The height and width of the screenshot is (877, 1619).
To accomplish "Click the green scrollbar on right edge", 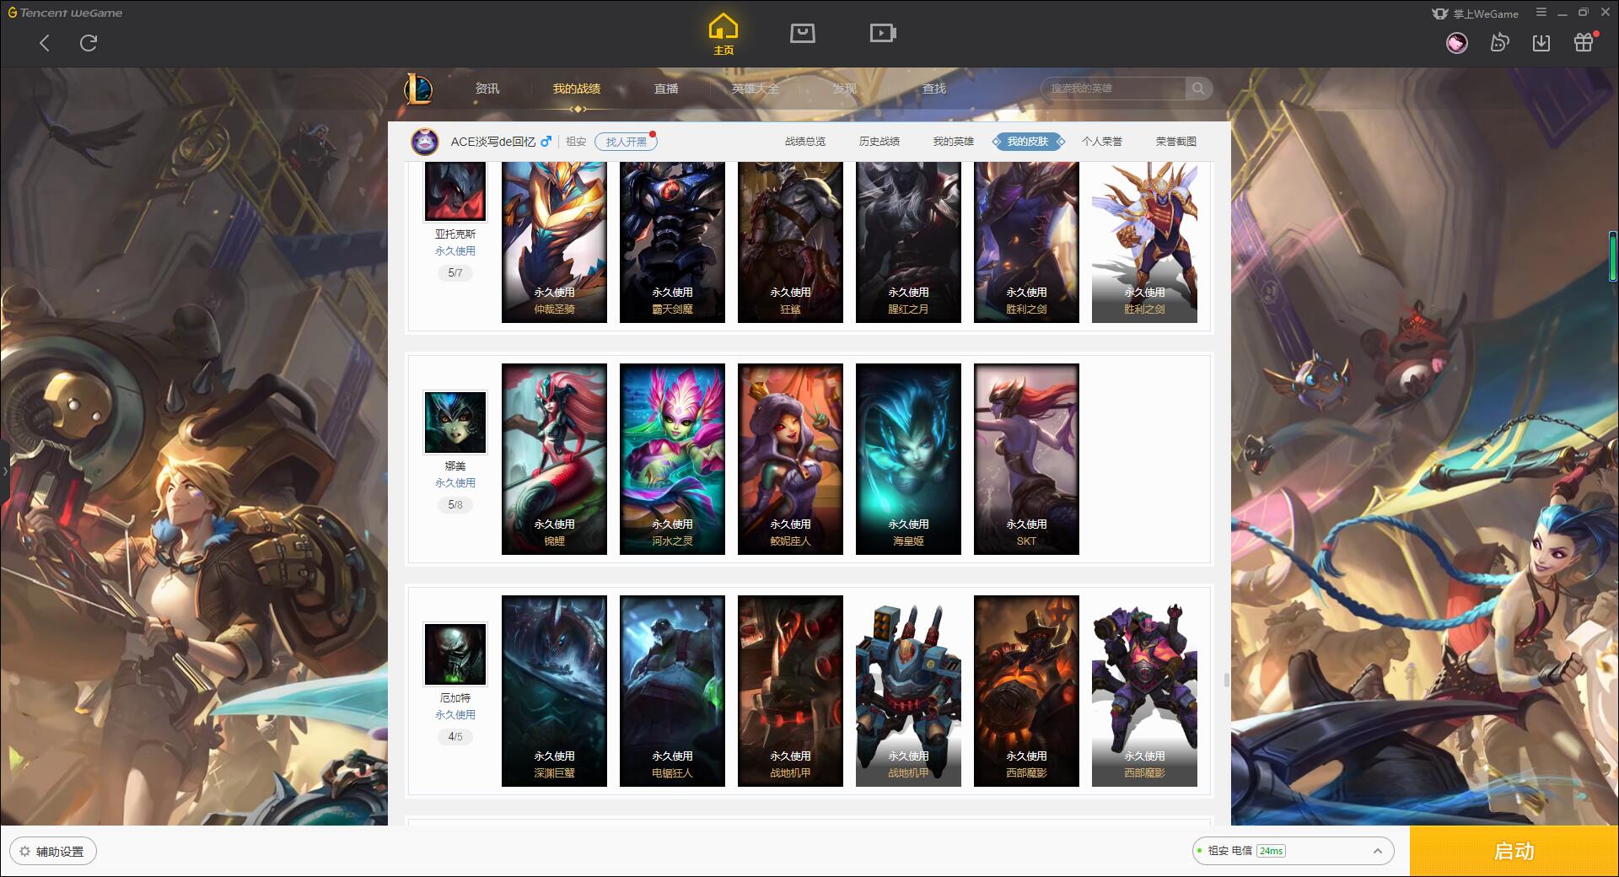I will (1613, 256).
